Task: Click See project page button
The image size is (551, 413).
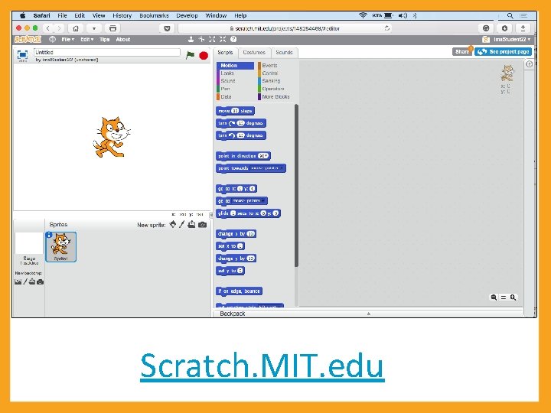Action: point(504,52)
